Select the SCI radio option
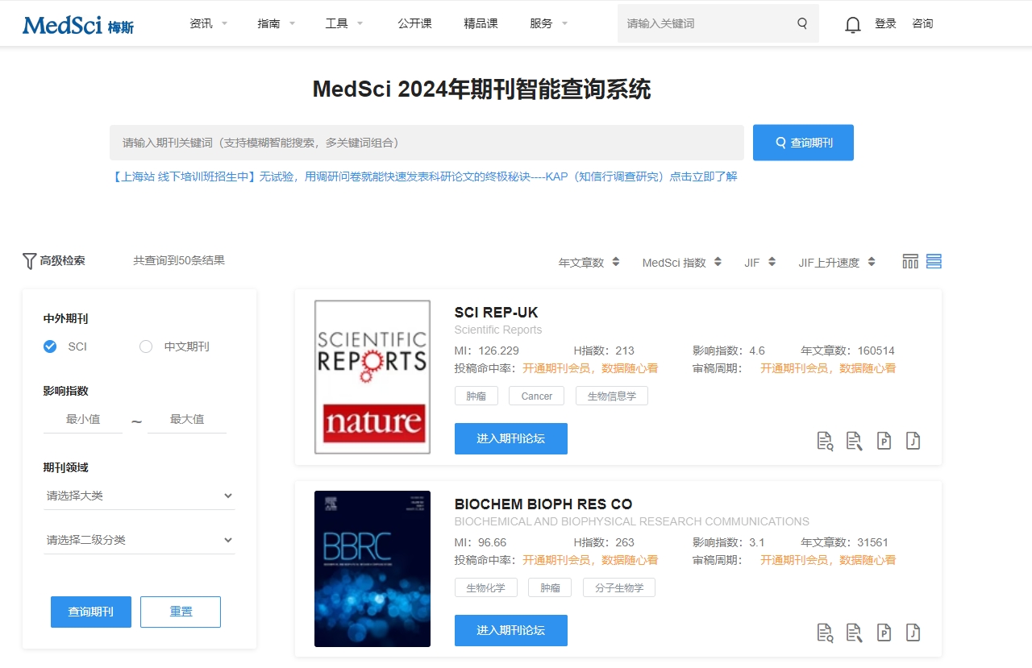Viewport: 1032px width, 668px height. [x=50, y=346]
